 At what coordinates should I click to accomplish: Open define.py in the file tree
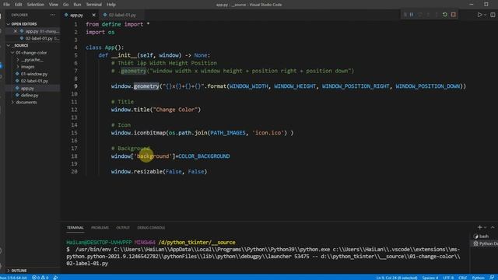click(30, 95)
